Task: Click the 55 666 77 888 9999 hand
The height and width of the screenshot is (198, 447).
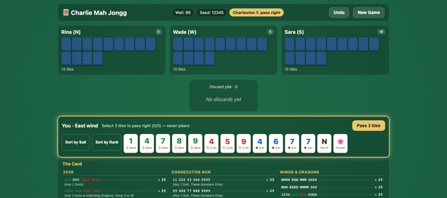Action: click(192, 191)
